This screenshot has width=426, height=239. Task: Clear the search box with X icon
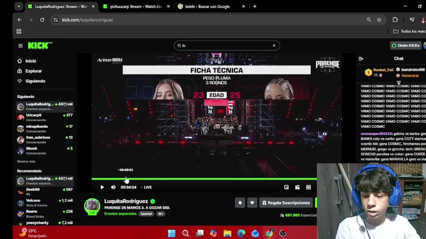point(274,45)
